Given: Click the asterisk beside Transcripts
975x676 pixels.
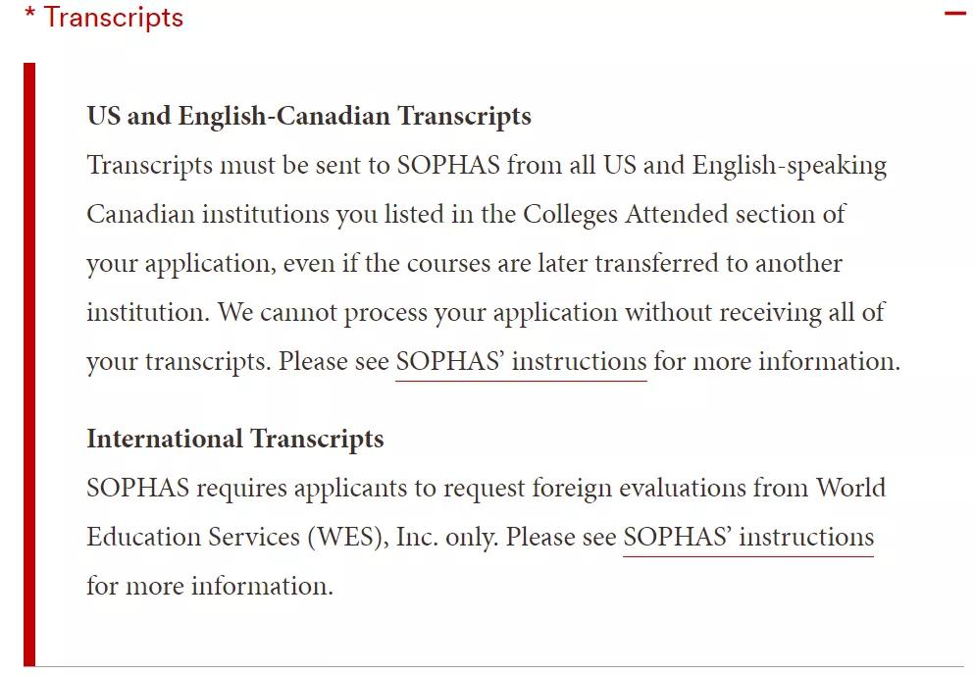Looking at the screenshot, I should click(x=29, y=14).
